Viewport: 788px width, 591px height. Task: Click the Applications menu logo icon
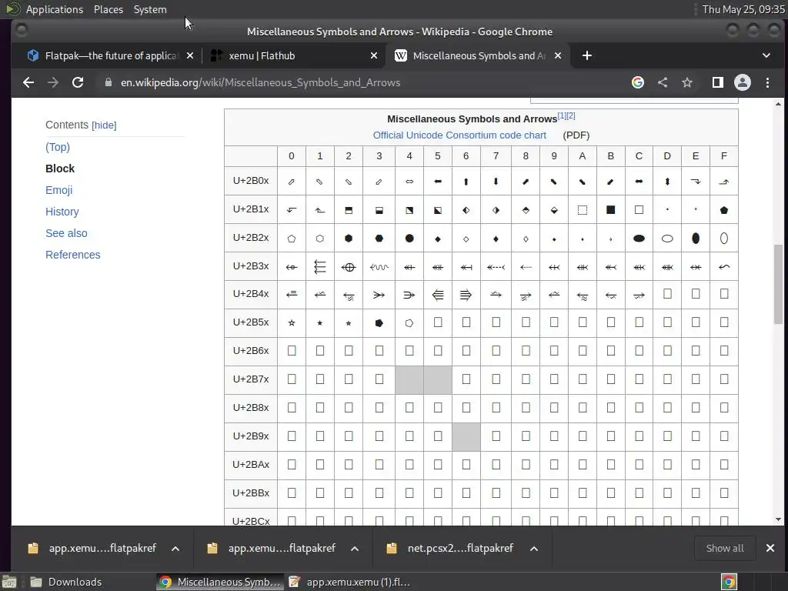pyautogui.click(x=13, y=9)
